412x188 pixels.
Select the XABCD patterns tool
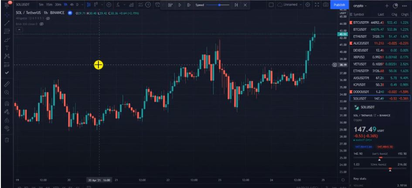(7, 56)
